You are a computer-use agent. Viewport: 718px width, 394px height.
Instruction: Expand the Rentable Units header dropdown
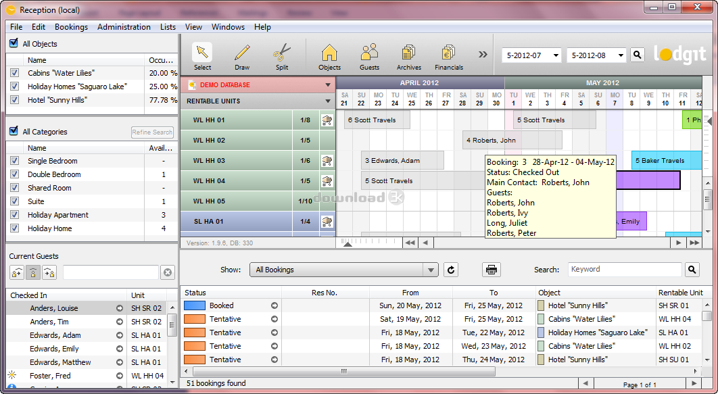(328, 101)
